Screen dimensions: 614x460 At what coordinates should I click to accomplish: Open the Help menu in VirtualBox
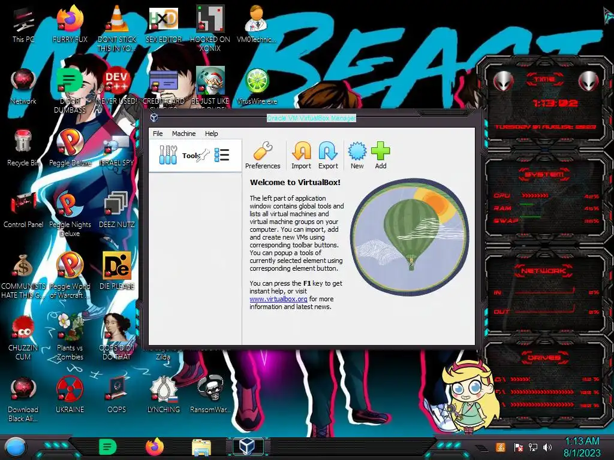(212, 134)
